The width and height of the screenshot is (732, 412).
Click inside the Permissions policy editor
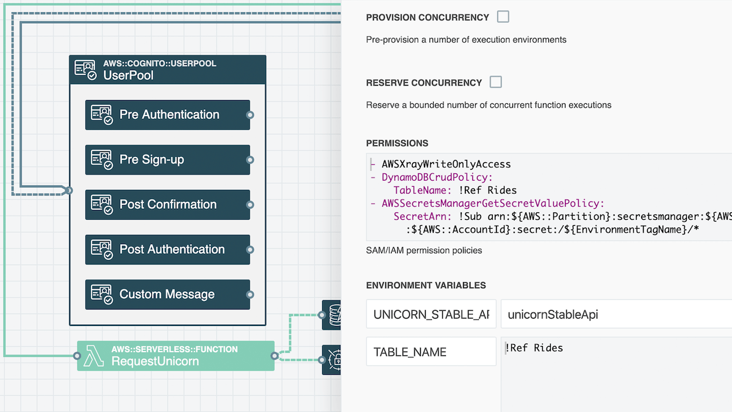pos(549,197)
